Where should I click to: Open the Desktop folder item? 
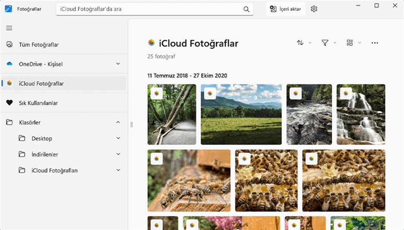(x=64, y=138)
